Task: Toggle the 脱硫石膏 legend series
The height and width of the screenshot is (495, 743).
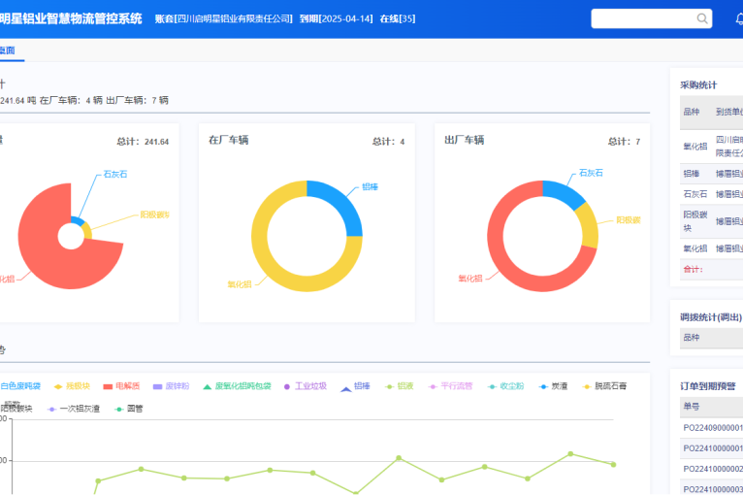Action: [x=604, y=386]
